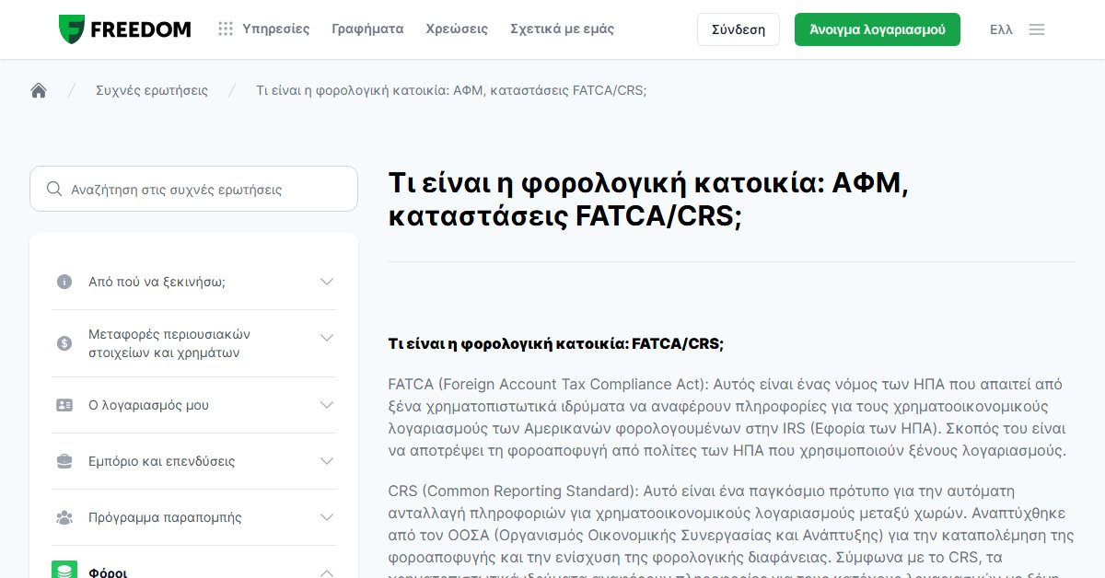Click the dollar coin icon for Μεταφορές
The image size is (1105, 578).
tap(64, 343)
